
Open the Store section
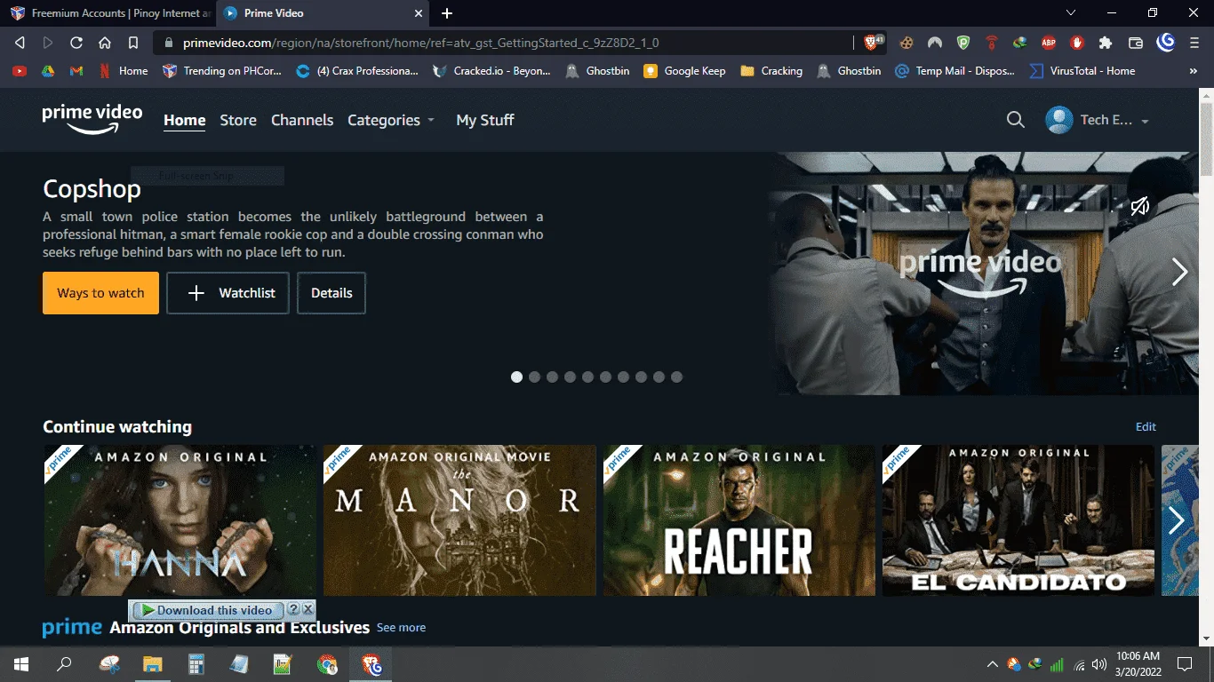tap(238, 120)
